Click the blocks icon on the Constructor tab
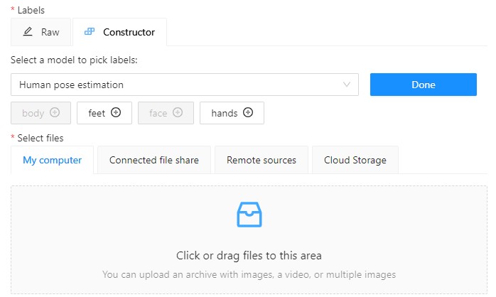 click(89, 32)
